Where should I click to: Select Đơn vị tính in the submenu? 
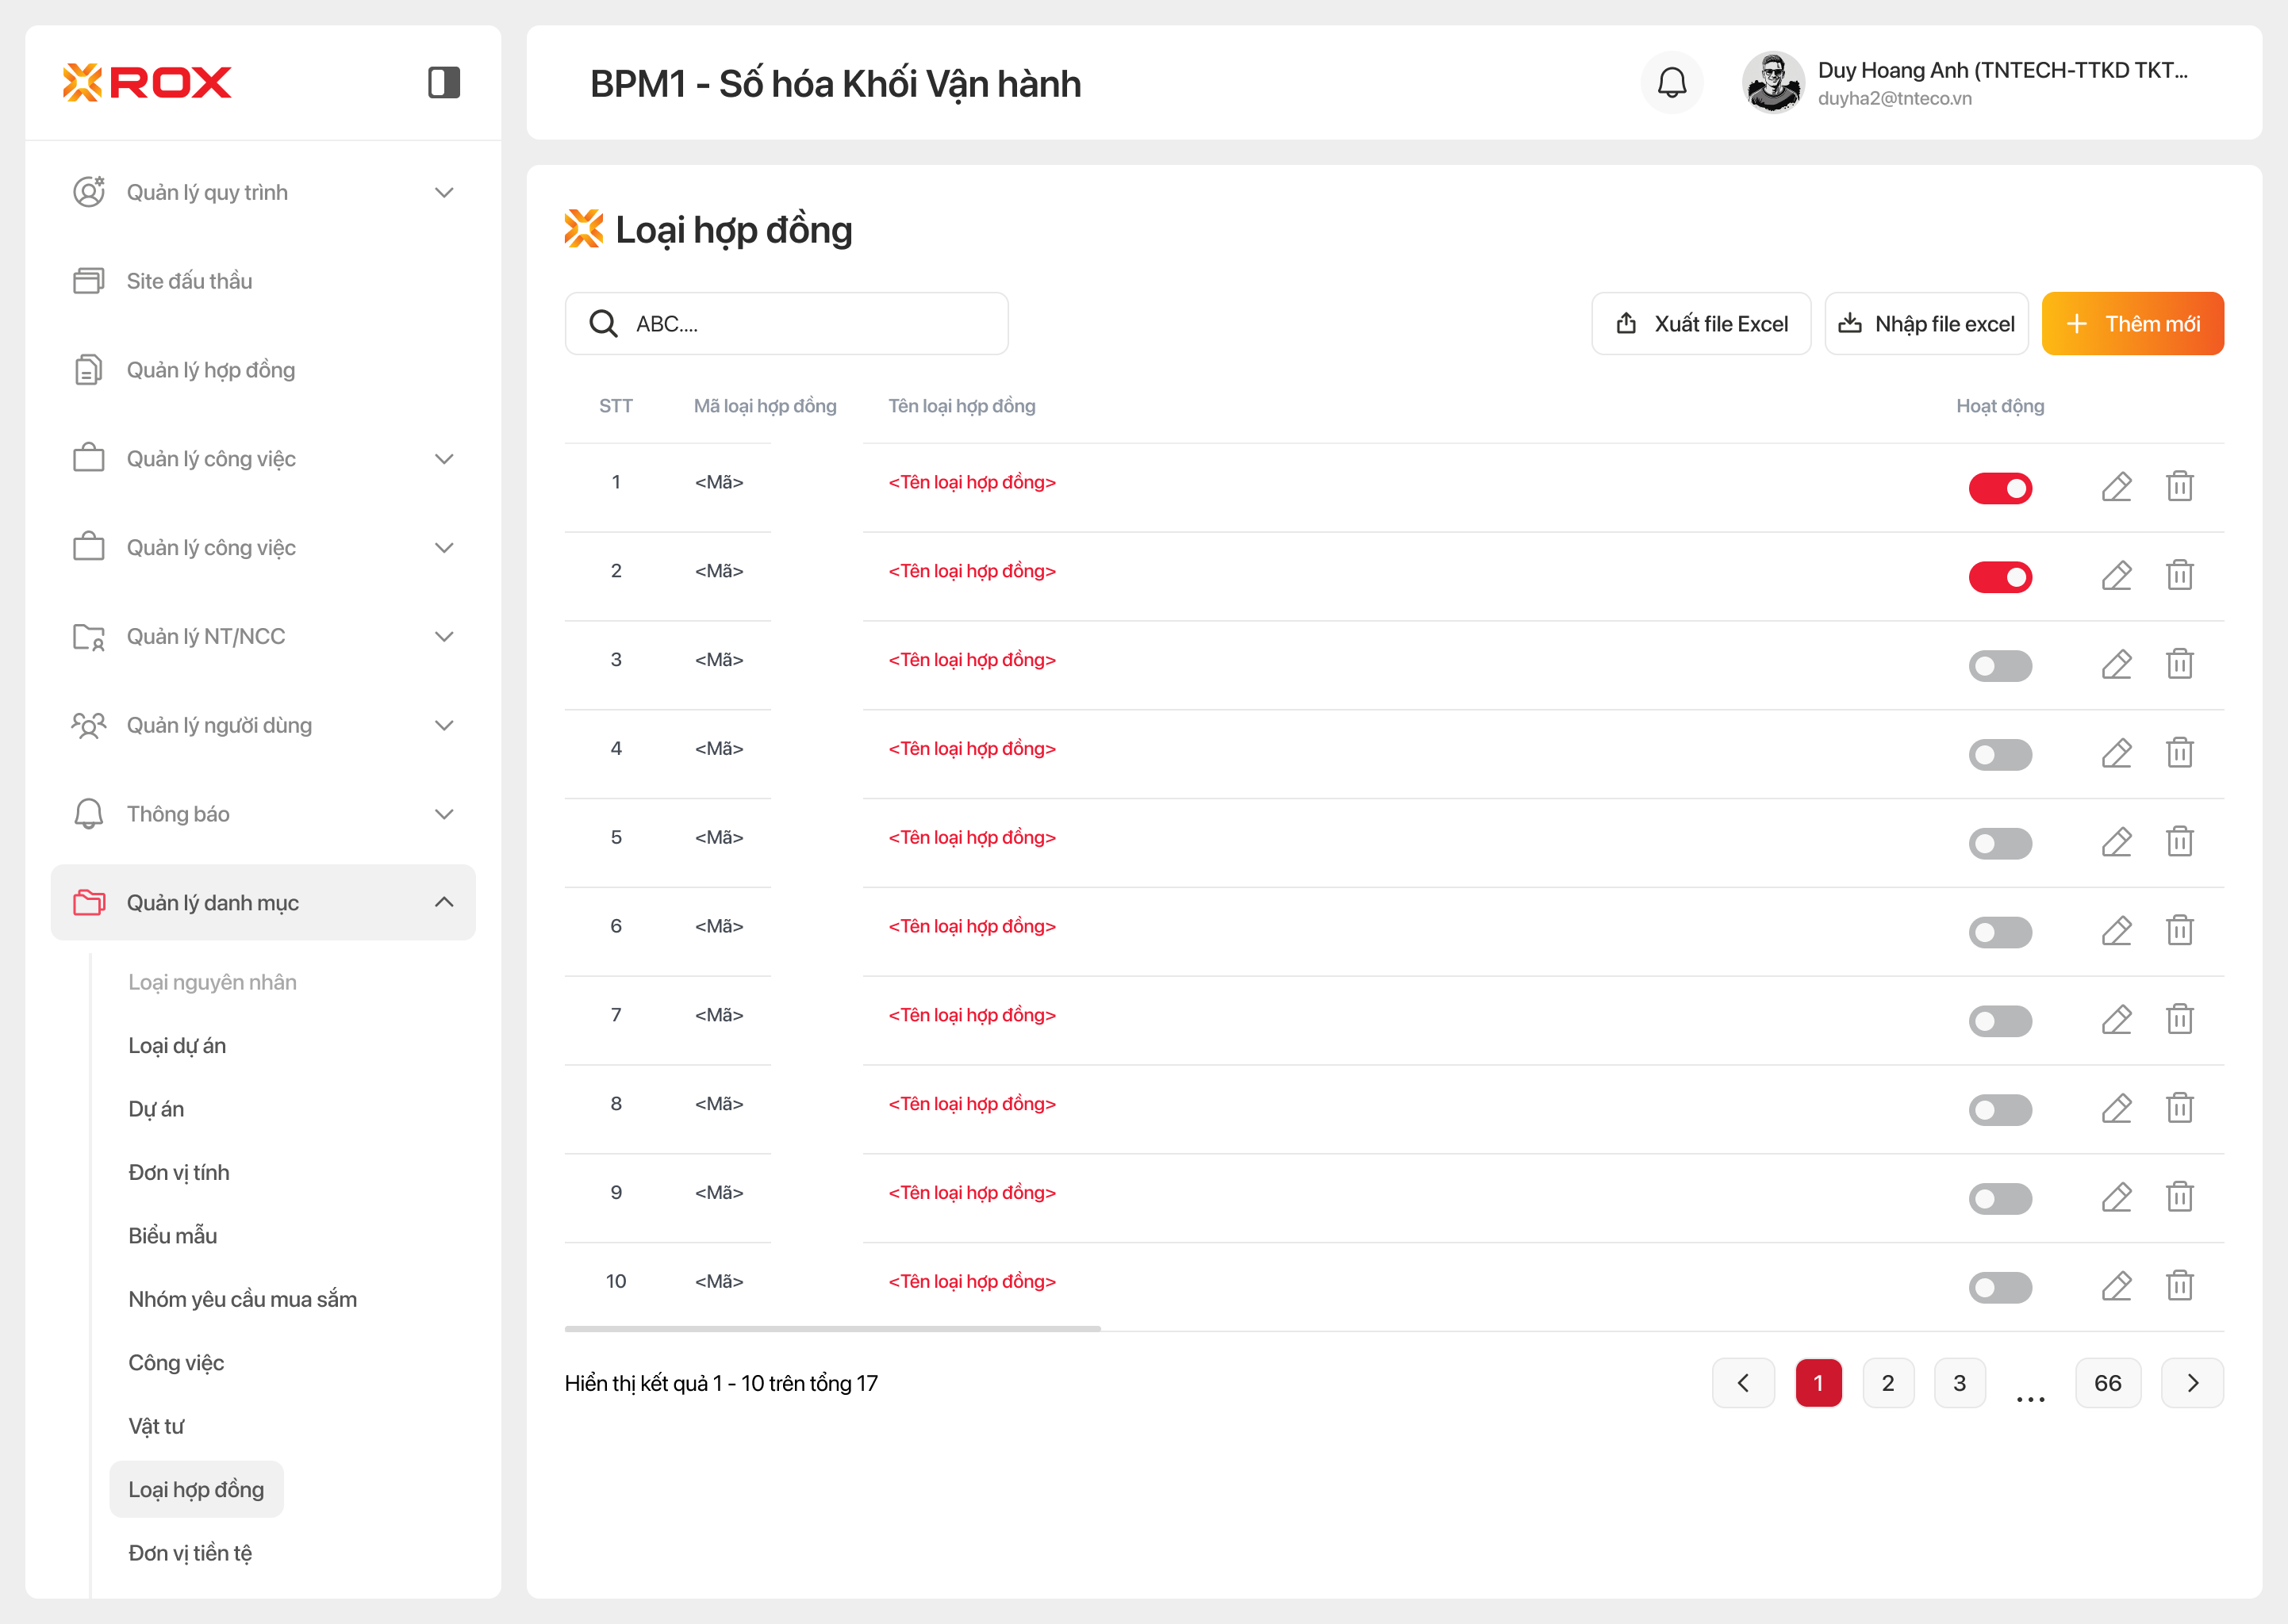(x=179, y=1172)
